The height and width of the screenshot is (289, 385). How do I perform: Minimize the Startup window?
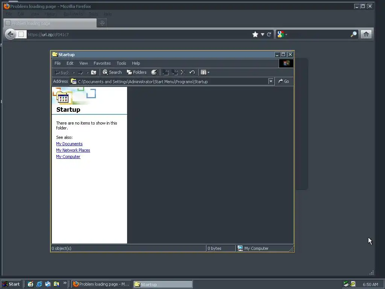(x=277, y=54)
